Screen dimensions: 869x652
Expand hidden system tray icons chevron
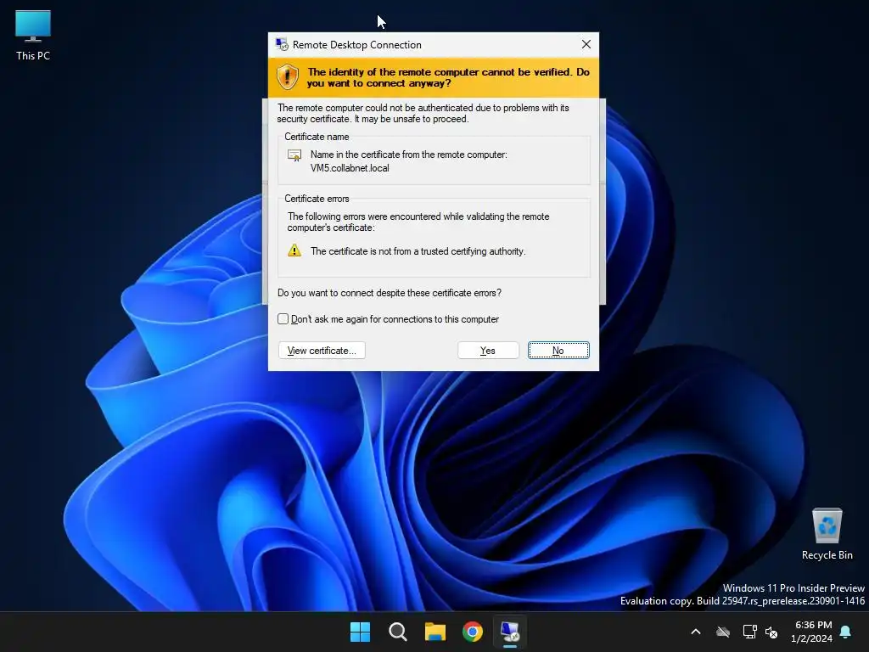click(696, 632)
